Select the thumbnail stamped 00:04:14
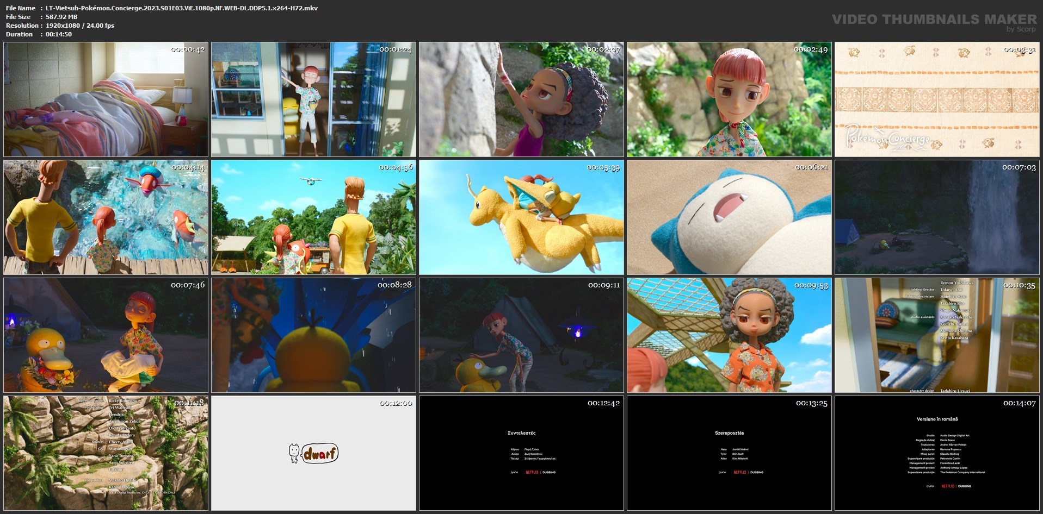The height and width of the screenshot is (514, 1043). pyautogui.click(x=106, y=217)
